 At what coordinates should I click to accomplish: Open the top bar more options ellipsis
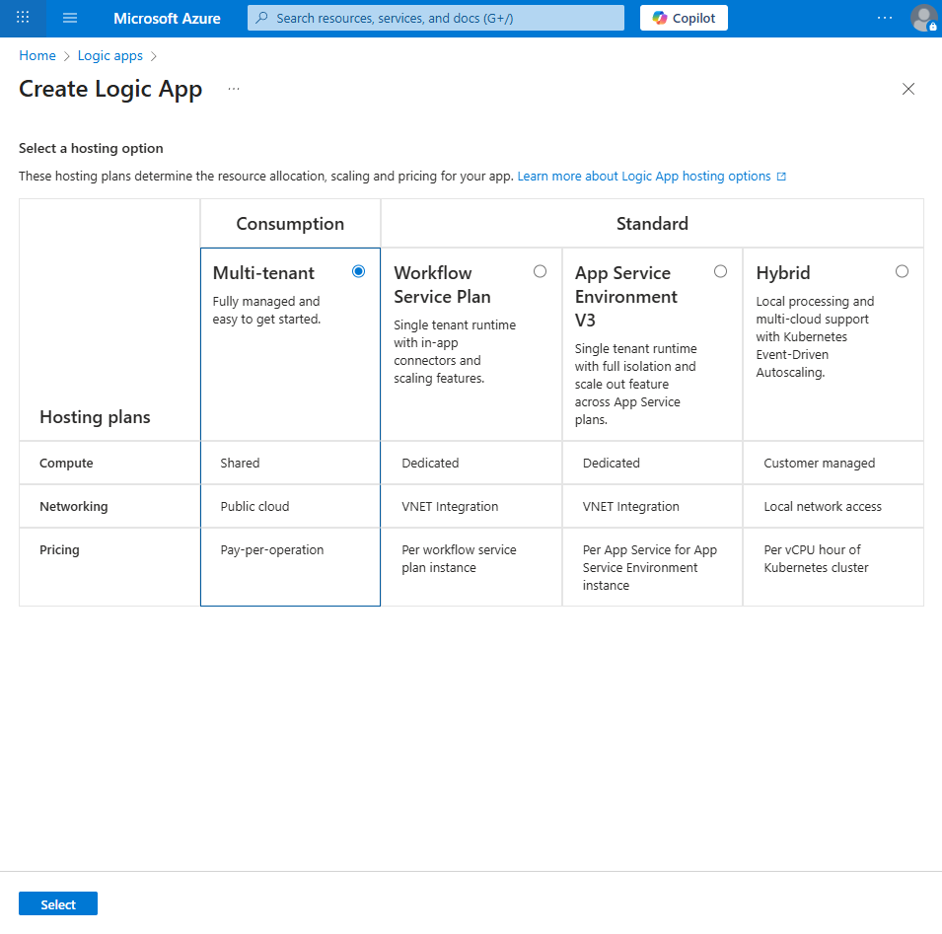click(885, 18)
